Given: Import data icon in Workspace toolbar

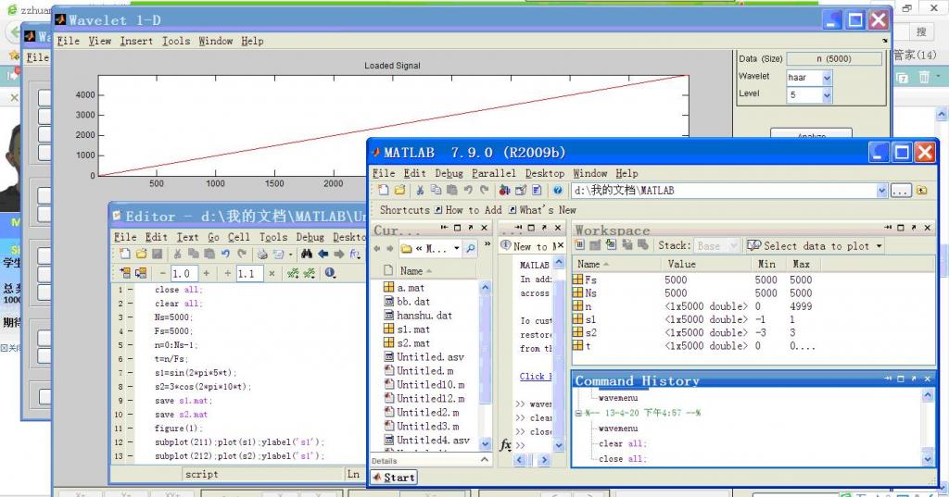Looking at the screenshot, I should [x=612, y=245].
